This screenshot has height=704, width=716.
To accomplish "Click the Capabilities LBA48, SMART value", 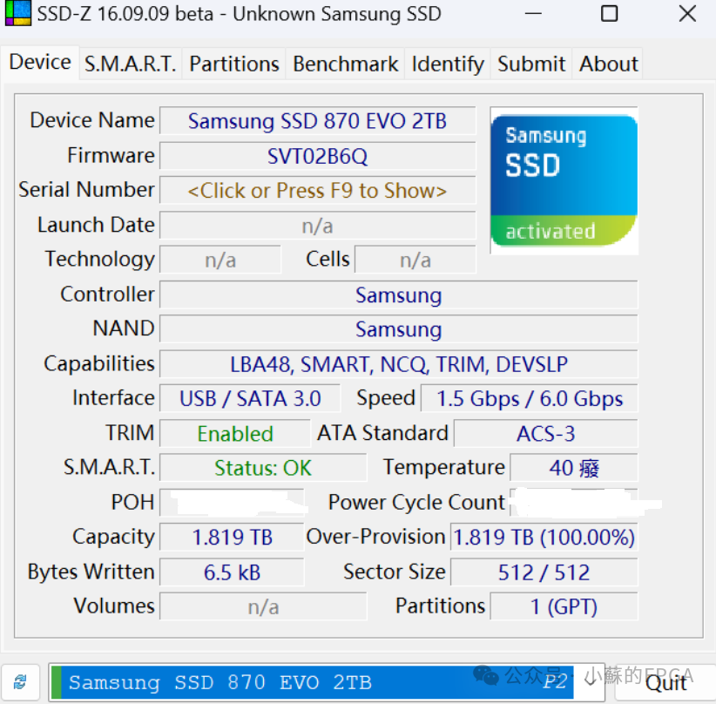I will point(399,364).
